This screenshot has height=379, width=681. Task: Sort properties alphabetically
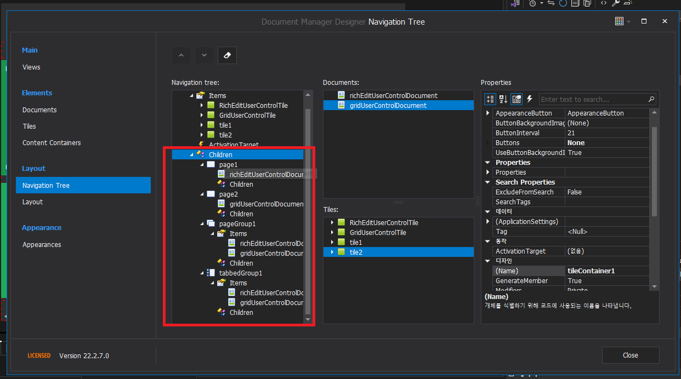tap(503, 99)
